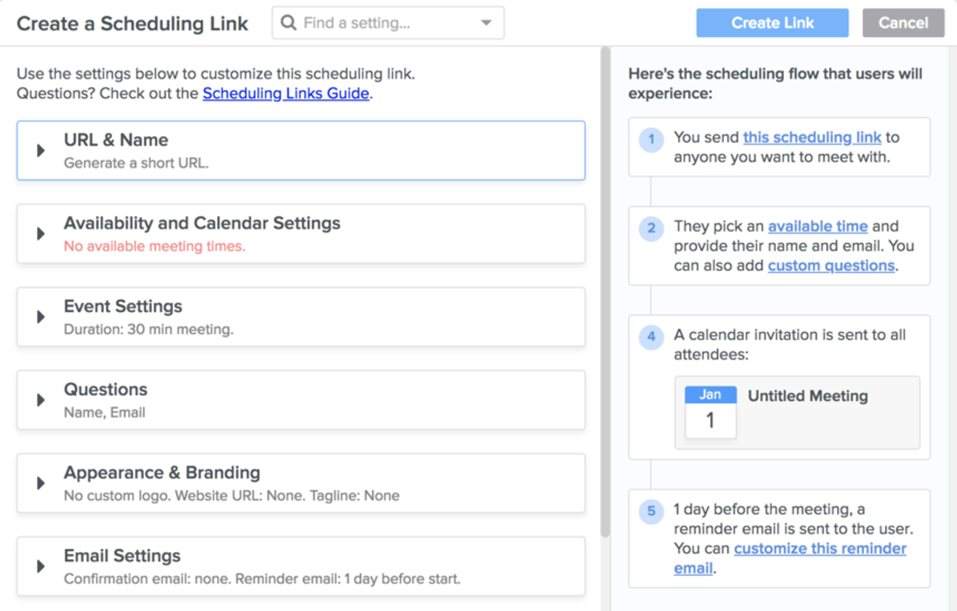Click the step 5 numbered circle

pos(650,510)
